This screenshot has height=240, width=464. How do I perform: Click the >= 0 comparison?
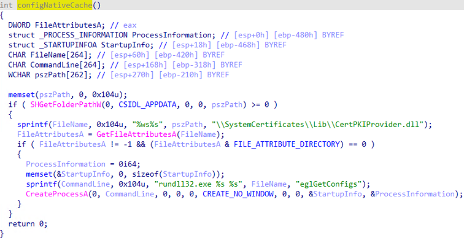coord(260,105)
